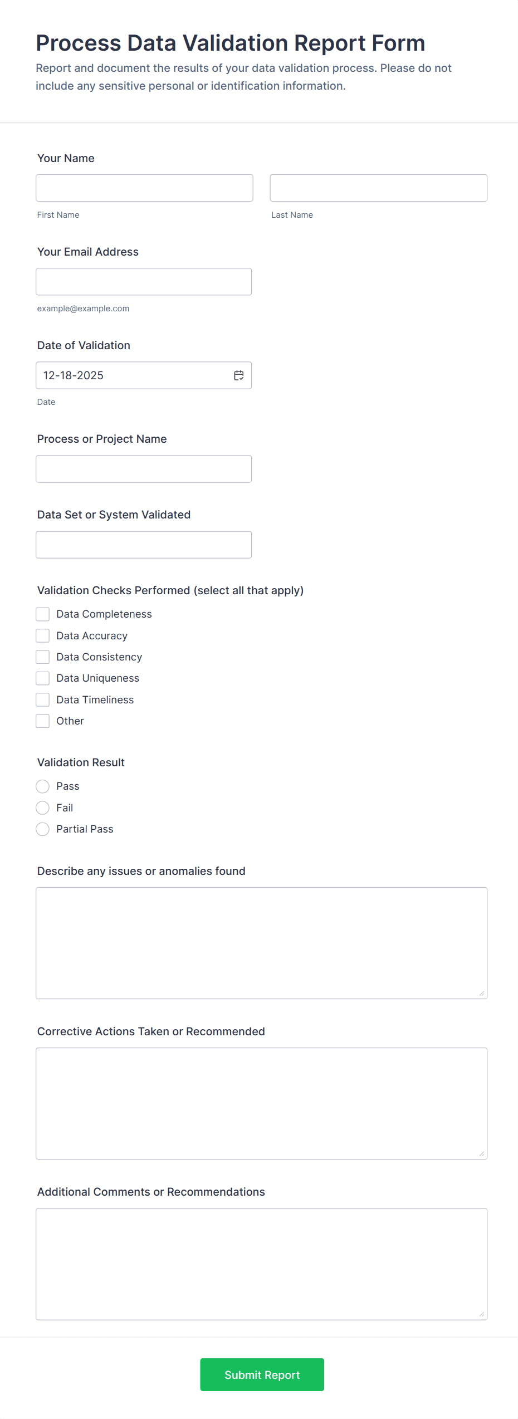Click the Process or Project Name field
This screenshot has width=518, height=1419.
pyautogui.click(x=144, y=468)
